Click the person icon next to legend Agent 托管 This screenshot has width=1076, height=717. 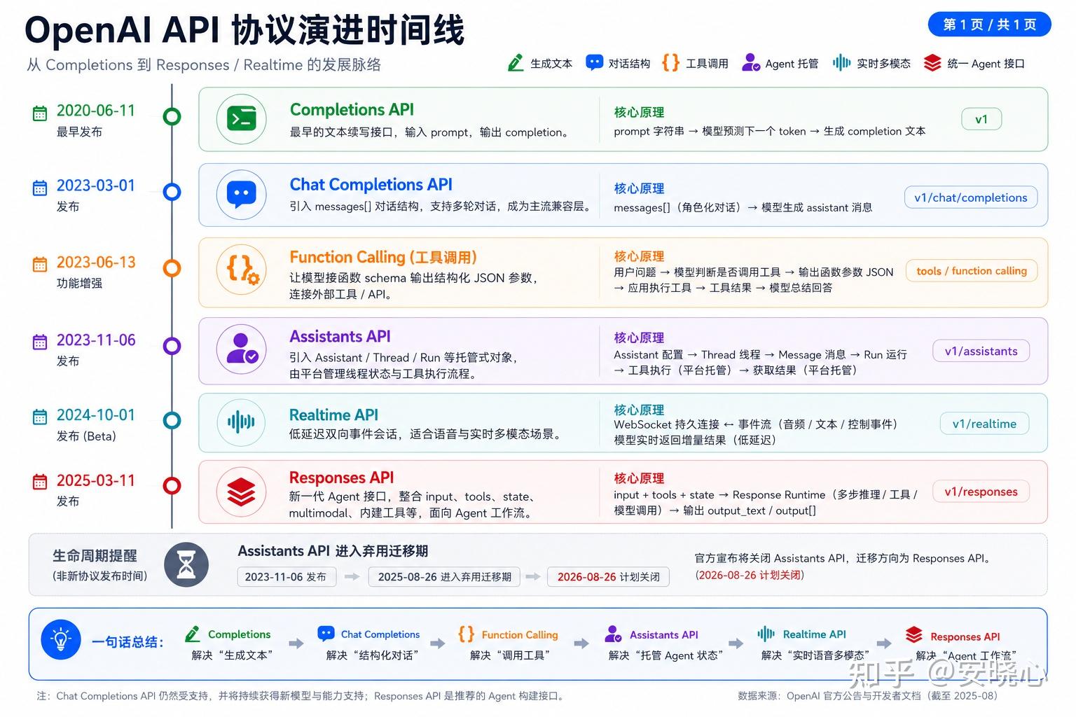coord(751,63)
